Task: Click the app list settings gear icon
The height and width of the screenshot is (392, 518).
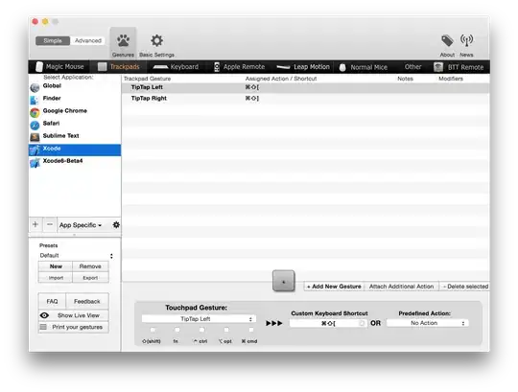Action: coord(116,224)
